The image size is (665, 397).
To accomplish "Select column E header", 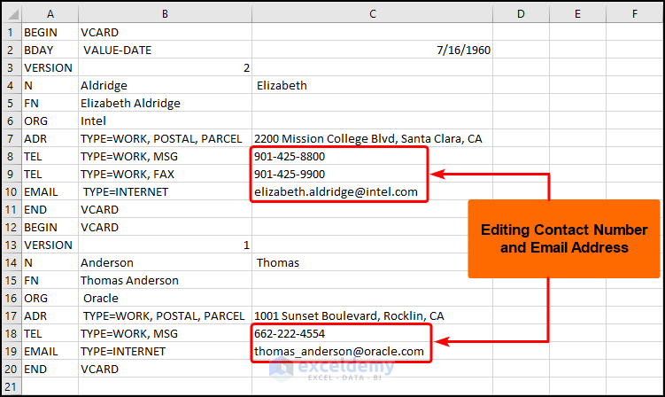I will pyautogui.click(x=577, y=14).
